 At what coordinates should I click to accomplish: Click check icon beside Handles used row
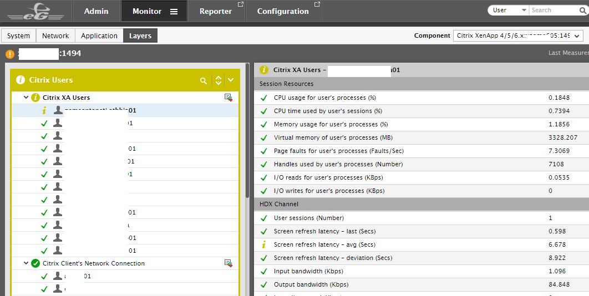[264, 164]
